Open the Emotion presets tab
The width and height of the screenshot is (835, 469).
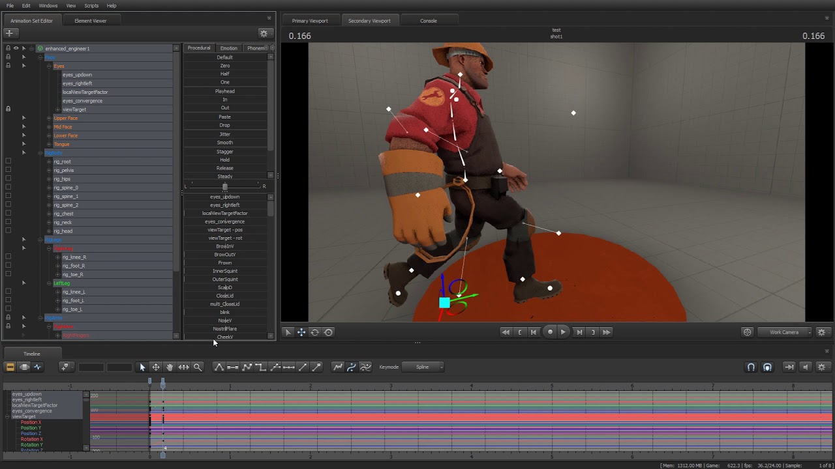[229, 48]
